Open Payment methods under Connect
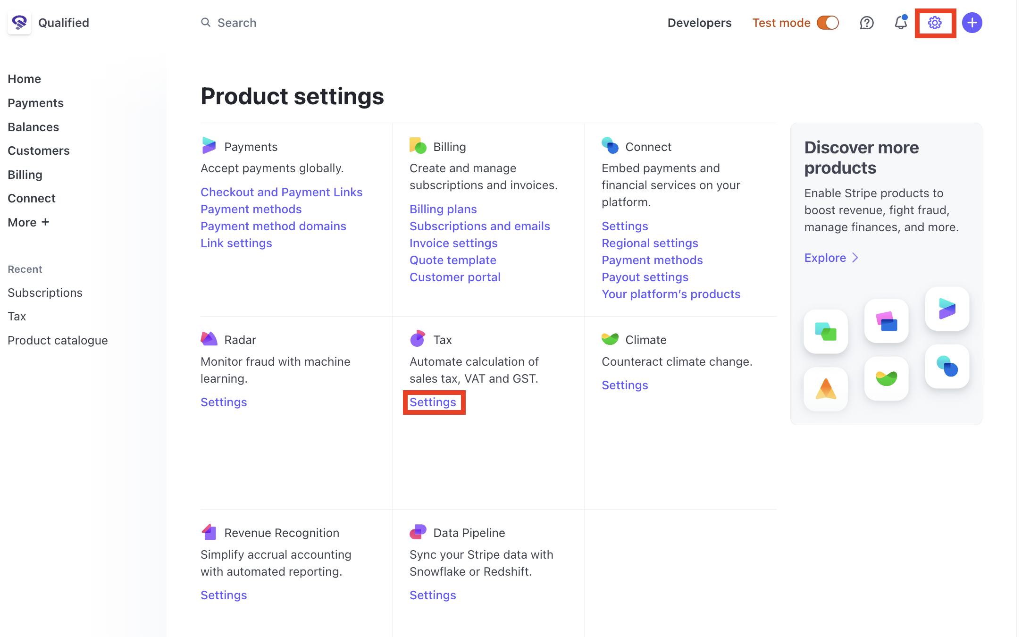Viewport: 1022px width, 637px height. [652, 260]
